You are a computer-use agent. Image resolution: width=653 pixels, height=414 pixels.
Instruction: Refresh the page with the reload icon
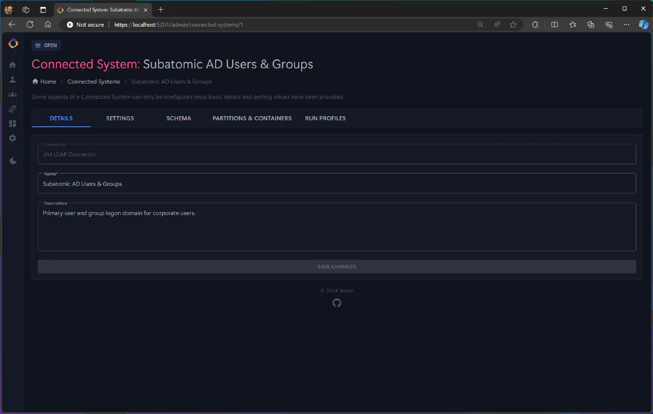30,24
